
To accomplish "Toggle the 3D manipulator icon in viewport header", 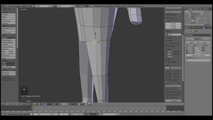I will pyautogui.click(x=46, y=104).
